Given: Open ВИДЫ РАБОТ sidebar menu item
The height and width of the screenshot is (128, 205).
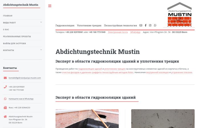Looking at the screenshot, I should pos(9,22).
